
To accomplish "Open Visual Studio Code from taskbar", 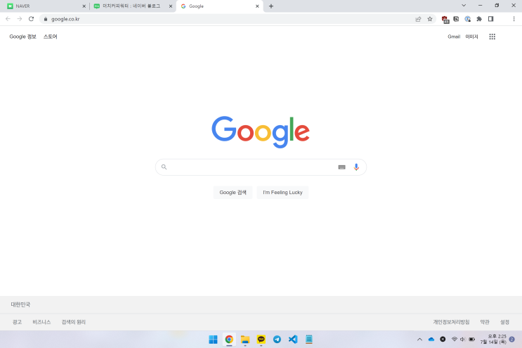I will point(293,340).
